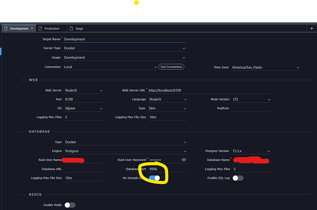Open the OS dropdown showing Alpine
Viewport: 317px width, 210px height.
coord(84,108)
